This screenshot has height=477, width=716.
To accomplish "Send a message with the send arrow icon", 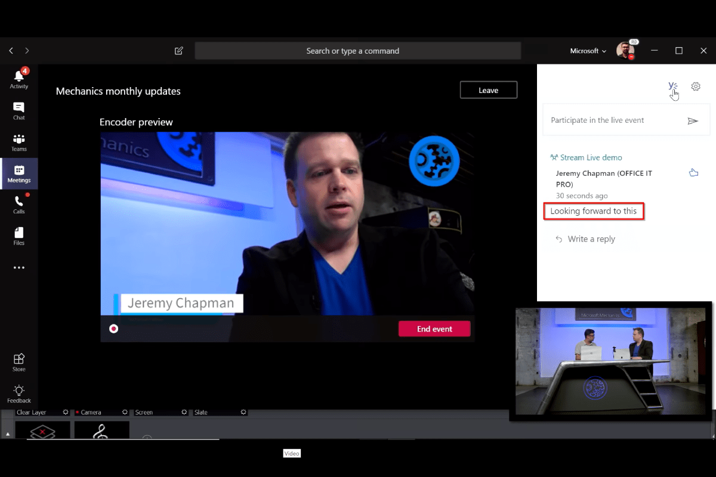I will click(x=693, y=120).
